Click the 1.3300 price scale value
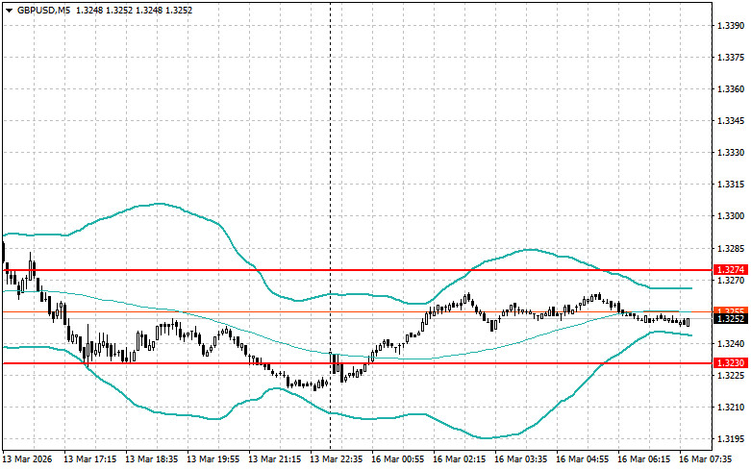This screenshot has height=470, width=751. tap(732, 216)
